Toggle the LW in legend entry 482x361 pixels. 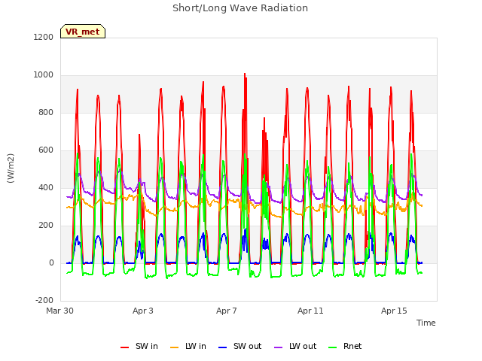tap(188, 346)
